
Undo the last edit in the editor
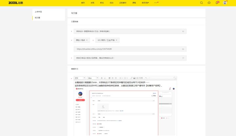click(x=146, y=78)
